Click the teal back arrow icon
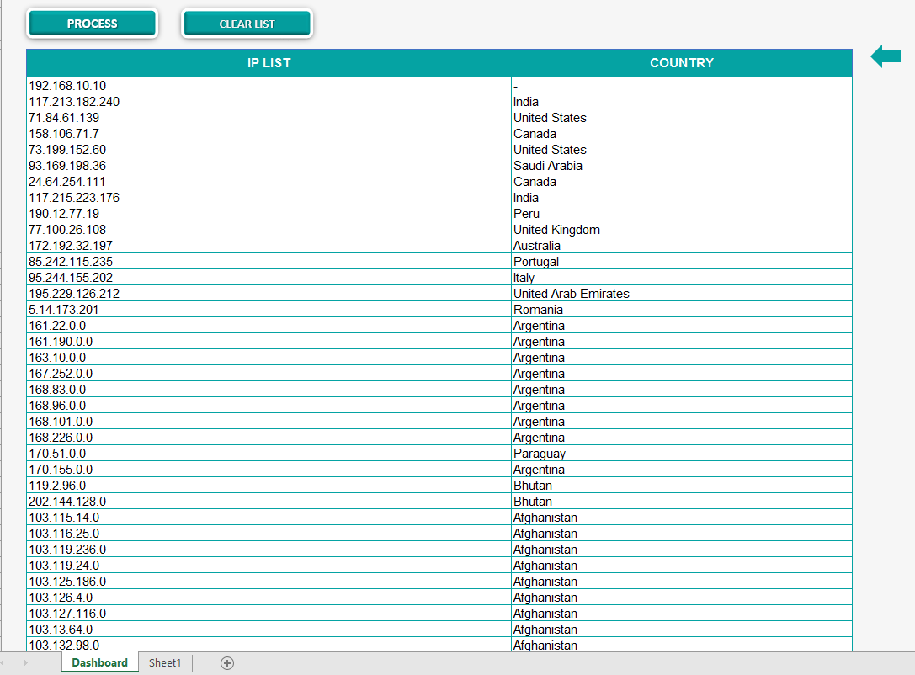Screen dimensions: 915x675 (x=886, y=56)
